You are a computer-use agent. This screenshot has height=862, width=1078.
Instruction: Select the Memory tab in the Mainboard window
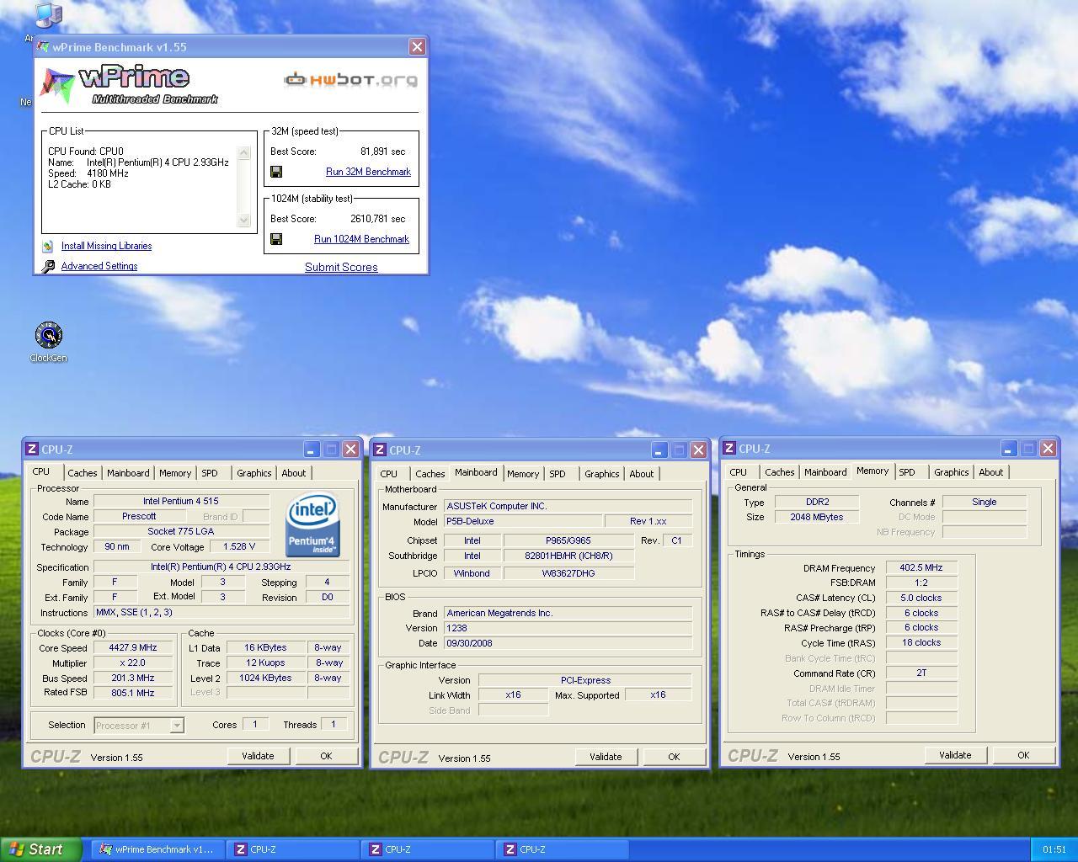pyautogui.click(x=523, y=474)
